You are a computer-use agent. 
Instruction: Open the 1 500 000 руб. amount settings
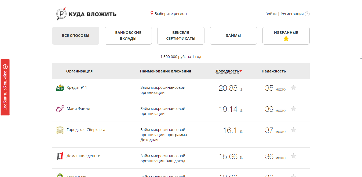click(181, 57)
